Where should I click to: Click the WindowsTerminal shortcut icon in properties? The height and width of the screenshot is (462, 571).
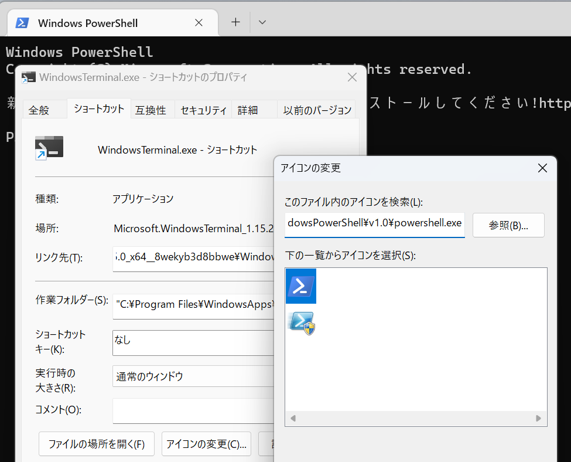pos(49,148)
